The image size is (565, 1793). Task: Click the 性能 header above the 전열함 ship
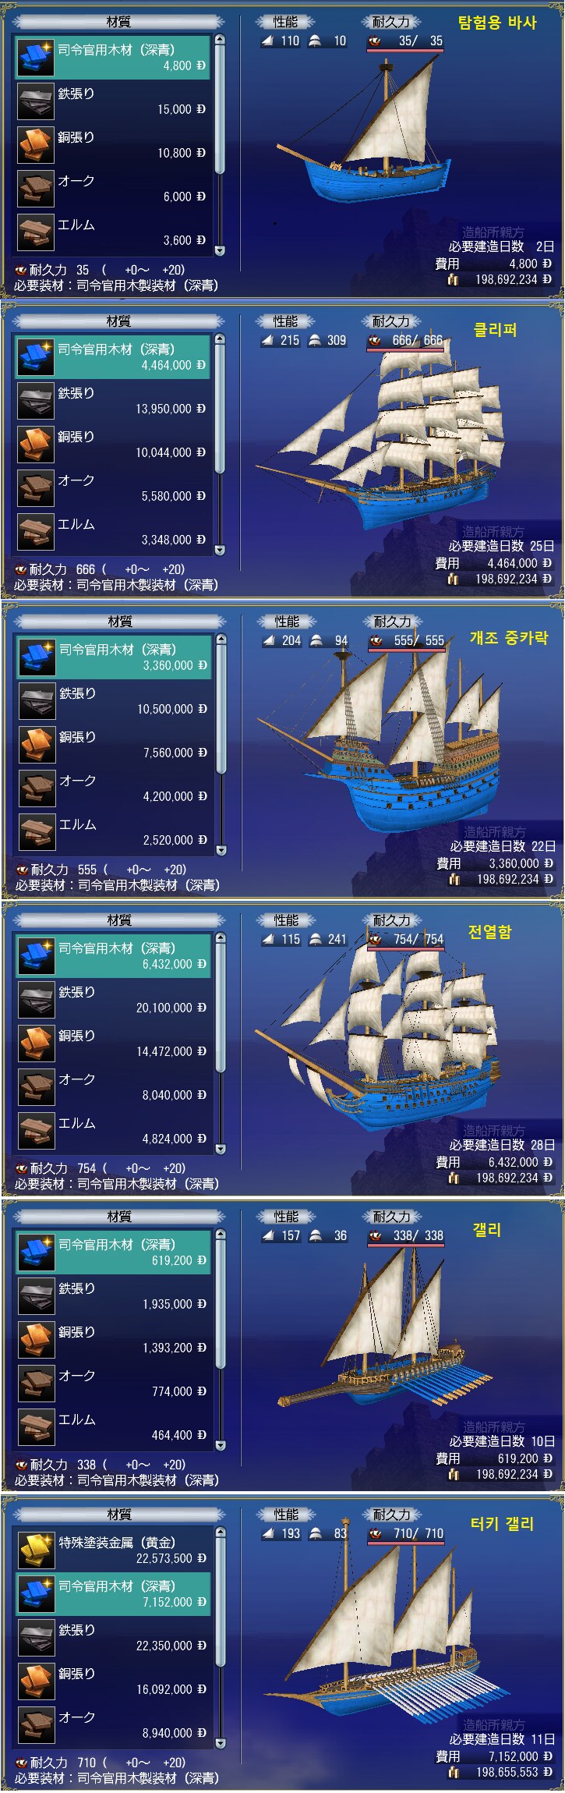pos(287,920)
